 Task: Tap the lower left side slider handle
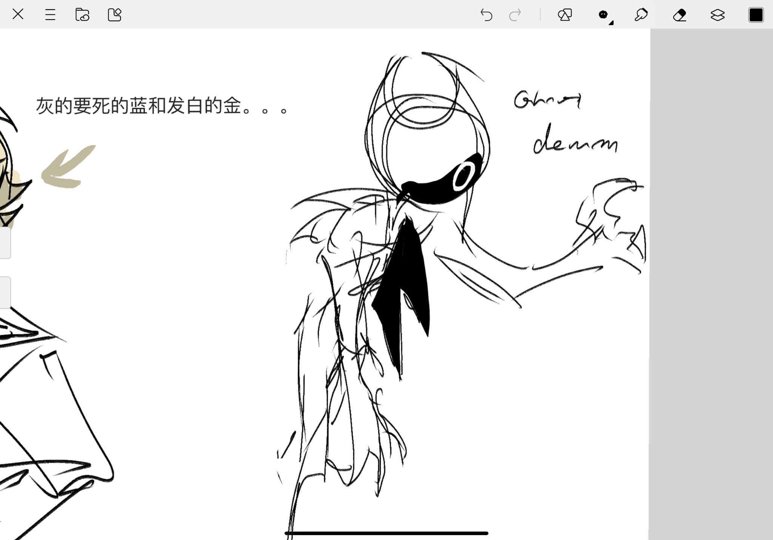tap(5, 292)
